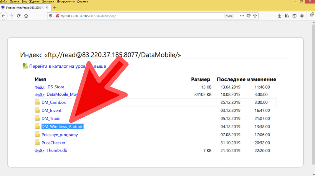Reload the current FTP page

point(19,16)
